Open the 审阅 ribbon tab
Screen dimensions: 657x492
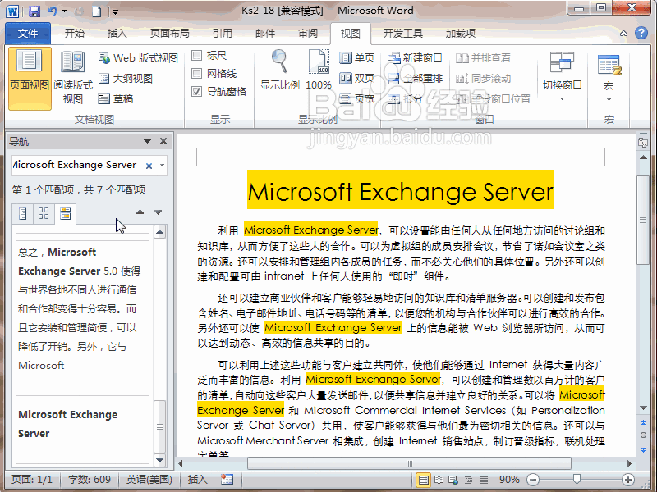click(308, 34)
